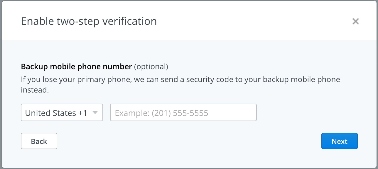Click the Example: (201) 555-5555 placeholder
Screen dimensions: 378x169
pos(161,113)
